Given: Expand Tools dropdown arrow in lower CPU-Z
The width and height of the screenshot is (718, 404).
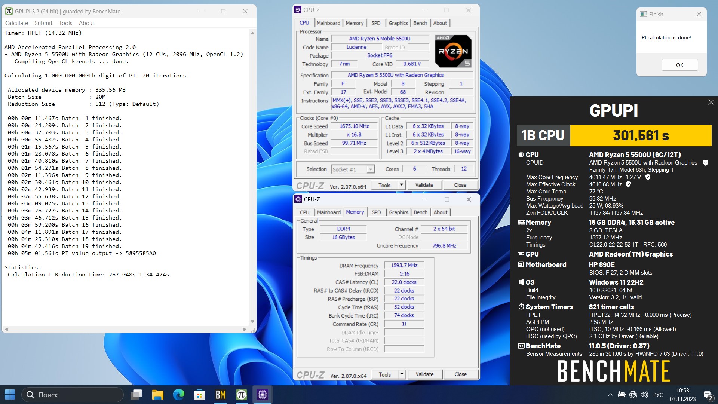Looking at the screenshot, I should pos(402,374).
